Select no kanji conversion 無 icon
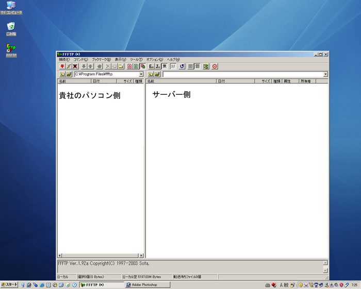Image resolution: width=361 pixels, height=289 pixels. 165,66
